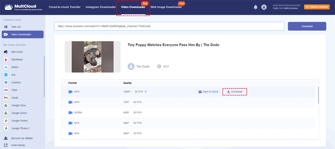Click the 1080P row video camera icon

click(x=70, y=92)
